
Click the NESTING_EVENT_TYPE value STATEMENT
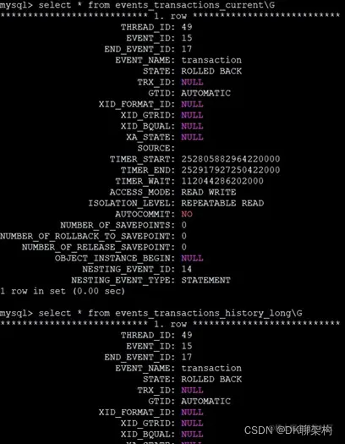[206, 280]
